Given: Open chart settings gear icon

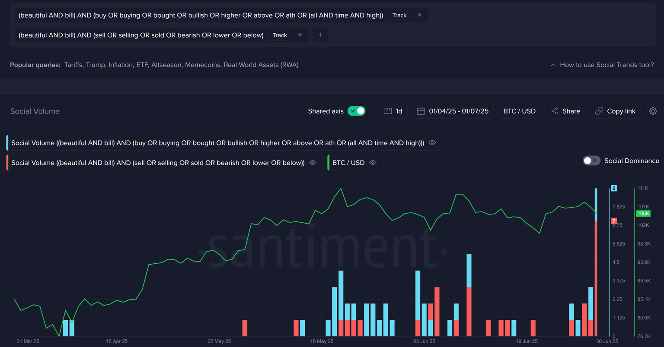Looking at the screenshot, I should tap(653, 111).
